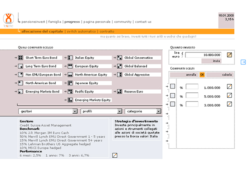Open the profili dropdown

(x=101, y=111)
